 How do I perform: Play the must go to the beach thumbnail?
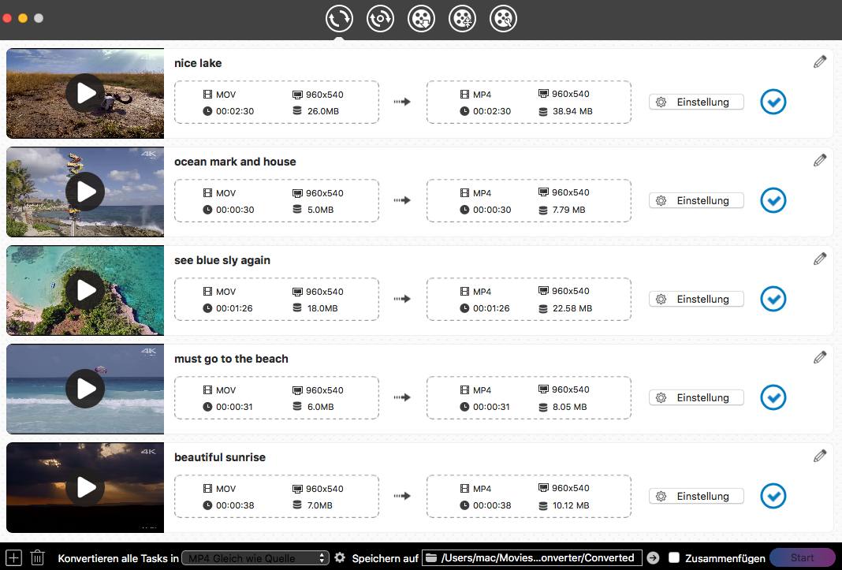click(85, 389)
